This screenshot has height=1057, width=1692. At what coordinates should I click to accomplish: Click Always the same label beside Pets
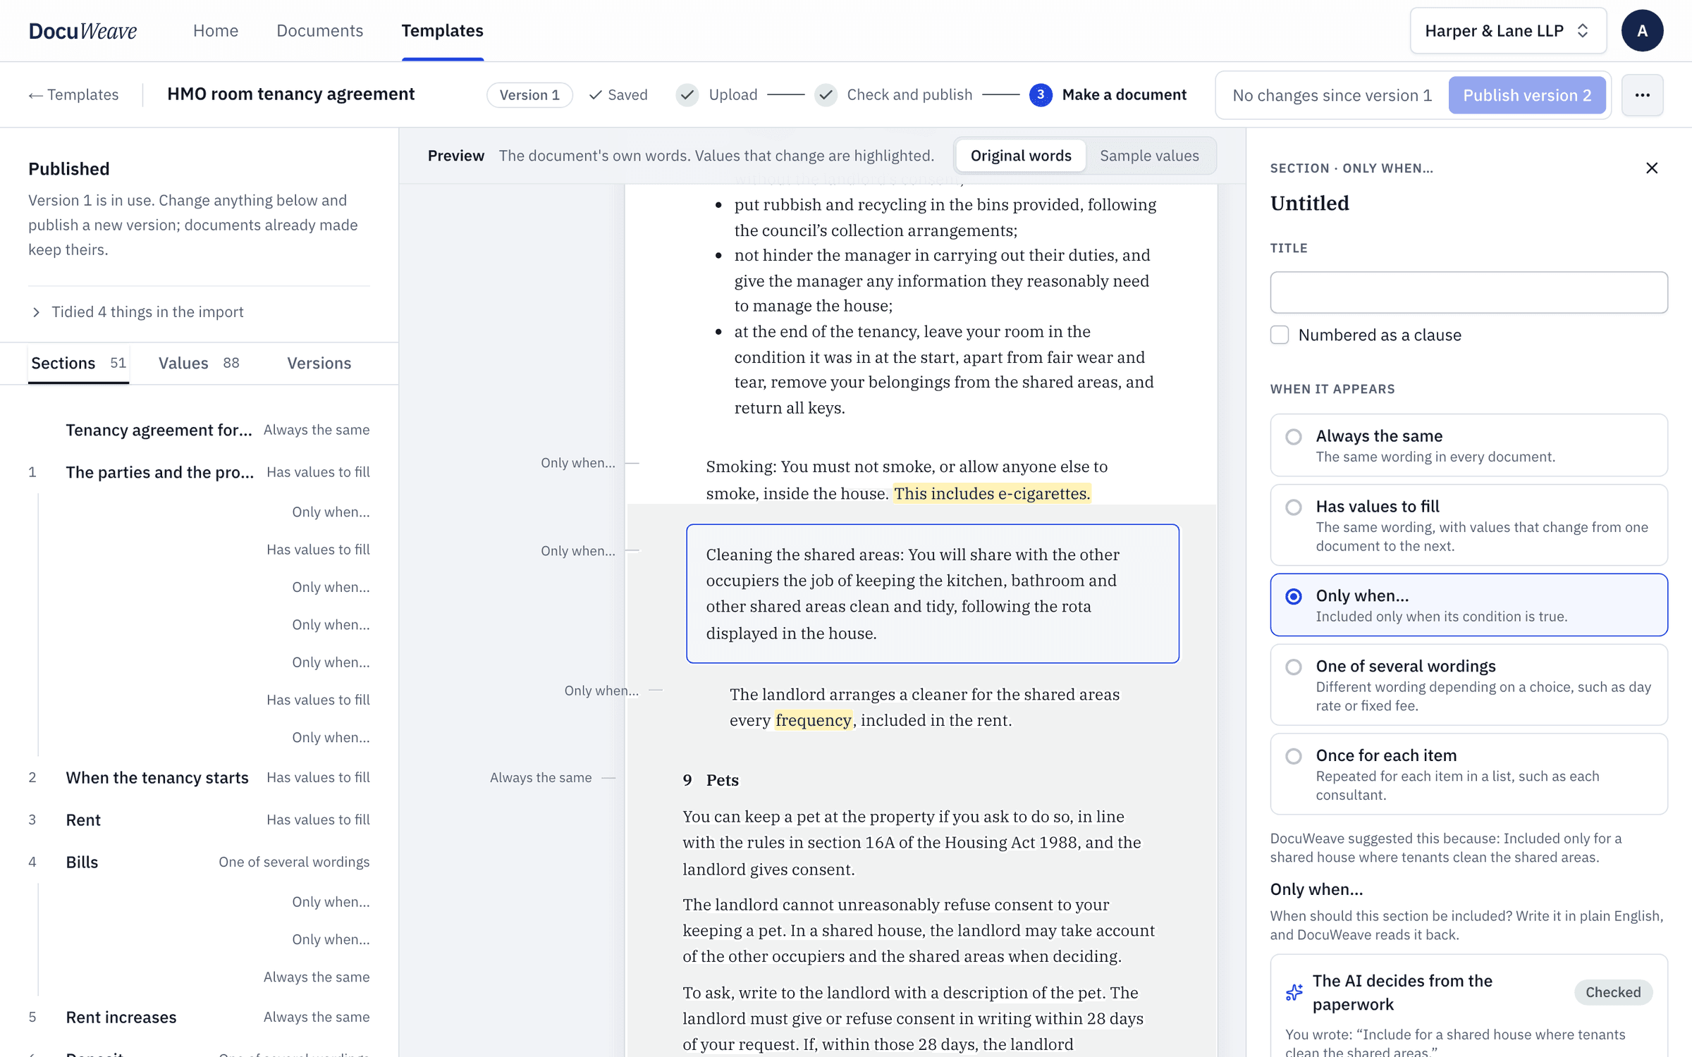point(540,777)
